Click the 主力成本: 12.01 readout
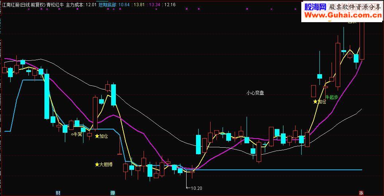384x196 pixels. point(81,4)
